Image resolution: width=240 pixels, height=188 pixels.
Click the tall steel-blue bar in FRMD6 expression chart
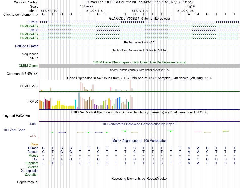pyautogui.click(x=79, y=101)
